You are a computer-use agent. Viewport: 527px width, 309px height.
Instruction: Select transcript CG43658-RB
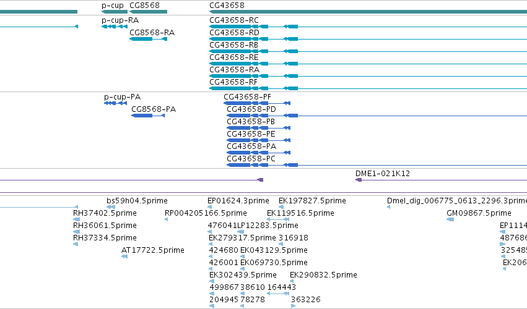(234, 45)
